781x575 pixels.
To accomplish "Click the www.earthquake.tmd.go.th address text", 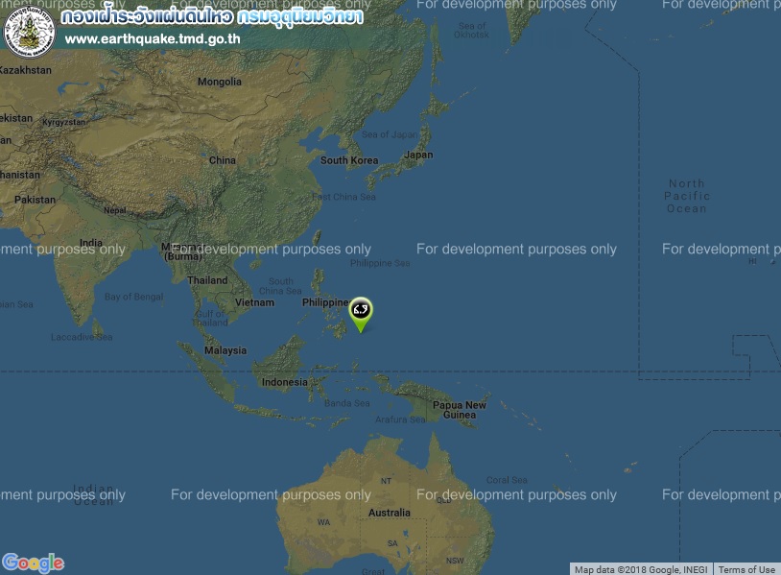I will [x=153, y=38].
